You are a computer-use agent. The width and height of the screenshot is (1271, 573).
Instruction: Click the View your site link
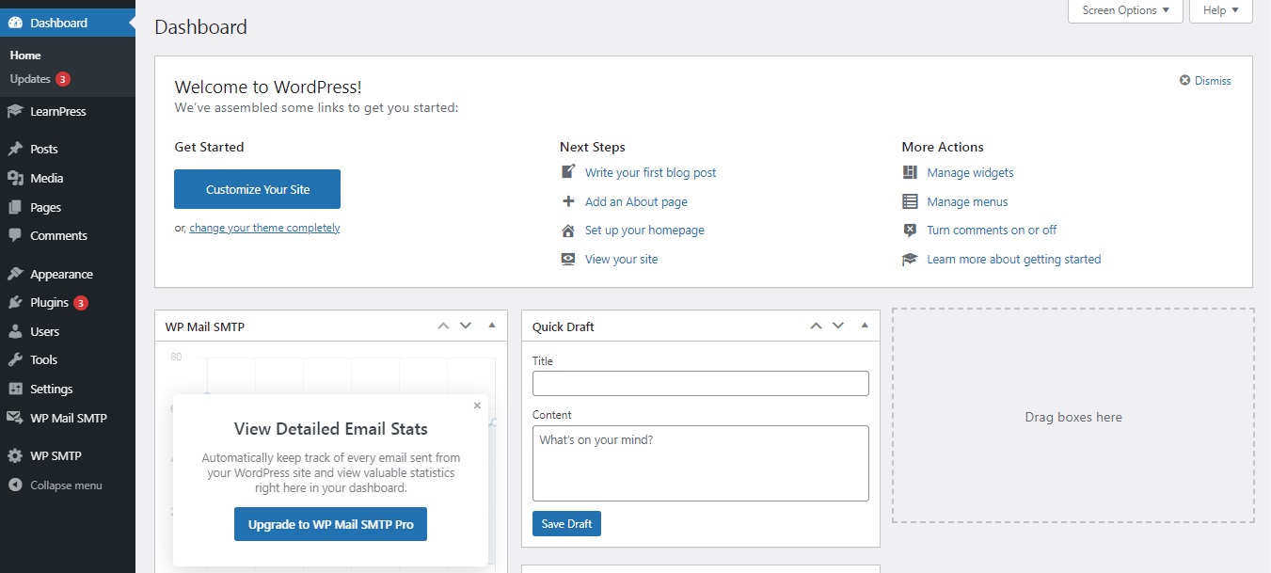[621, 259]
